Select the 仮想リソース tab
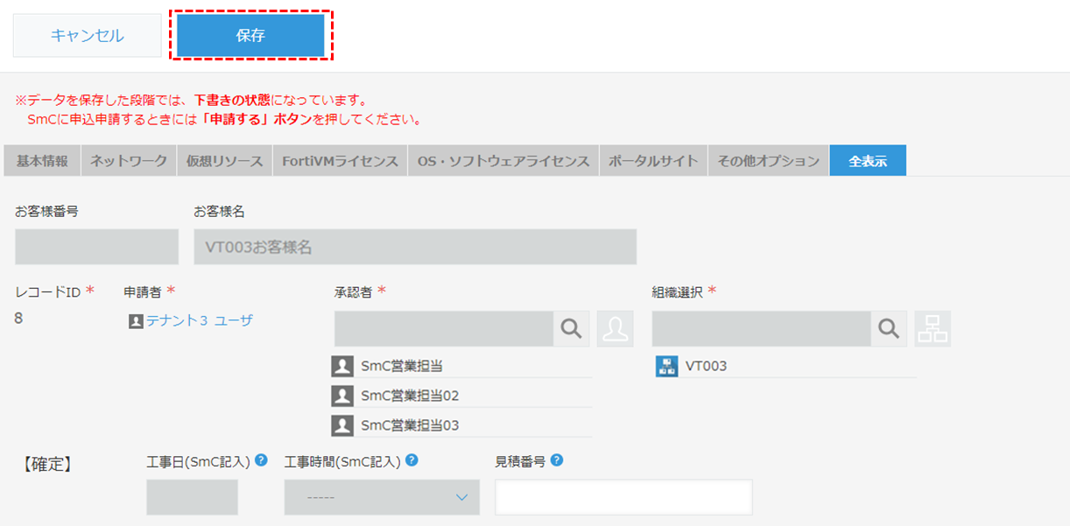Image resolution: width=1070 pixels, height=526 pixels. pos(224,161)
